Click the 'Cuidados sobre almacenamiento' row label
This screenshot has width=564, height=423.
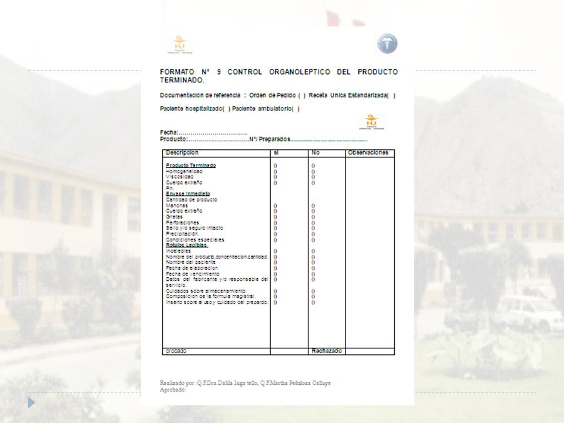[x=206, y=291]
